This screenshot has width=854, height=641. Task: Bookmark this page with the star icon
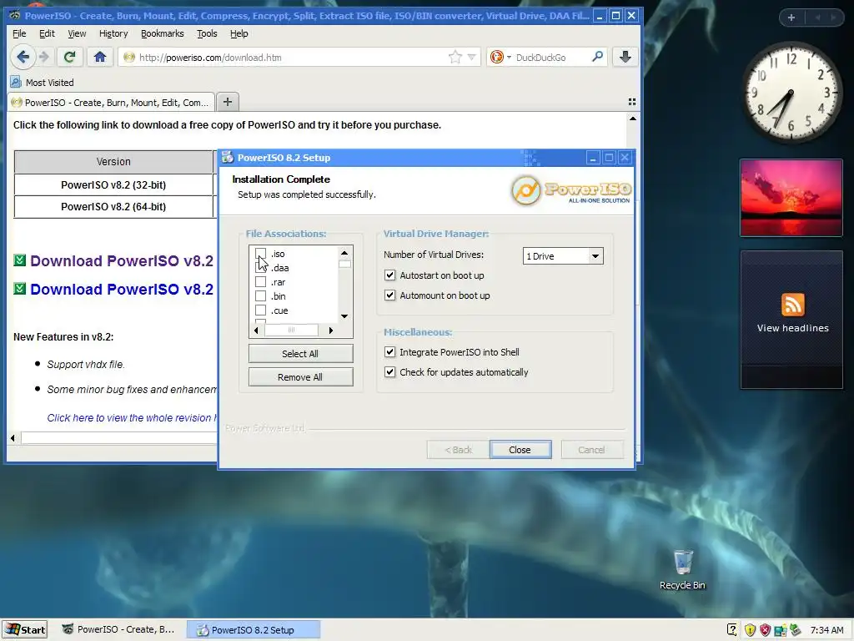(455, 57)
